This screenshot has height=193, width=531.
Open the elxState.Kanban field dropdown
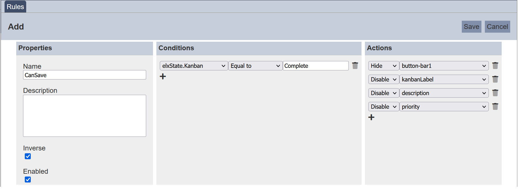coord(194,66)
